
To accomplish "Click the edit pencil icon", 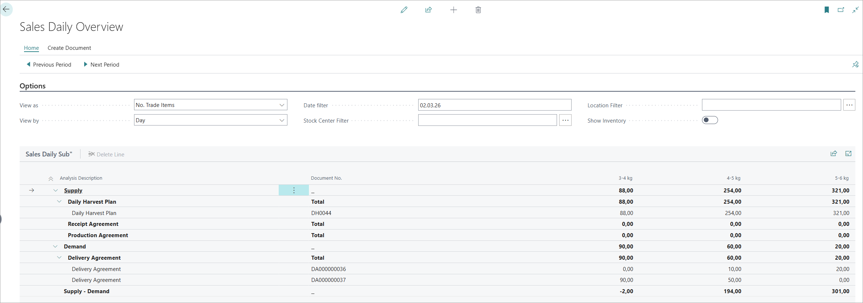I will pyautogui.click(x=404, y=10).
